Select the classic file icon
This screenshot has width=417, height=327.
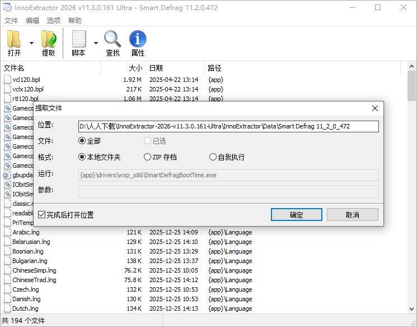click(7, 204)
